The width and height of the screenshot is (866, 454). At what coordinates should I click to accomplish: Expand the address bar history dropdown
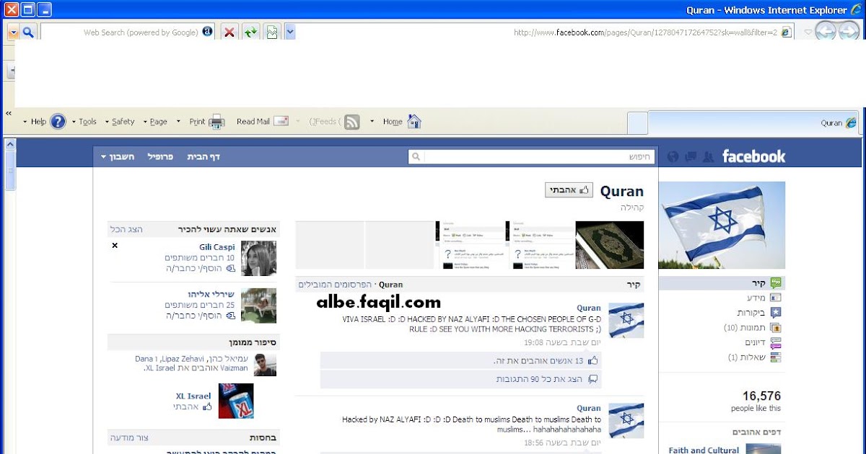click(x=289, y=32)
